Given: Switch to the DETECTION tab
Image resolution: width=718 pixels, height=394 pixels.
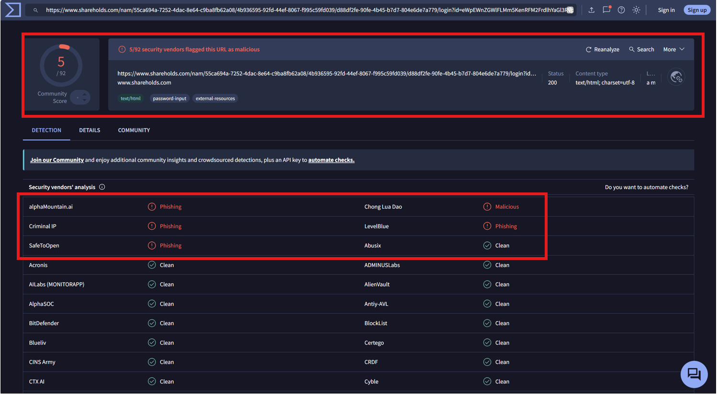Looking at the screenshot, I should click(46, 130).
